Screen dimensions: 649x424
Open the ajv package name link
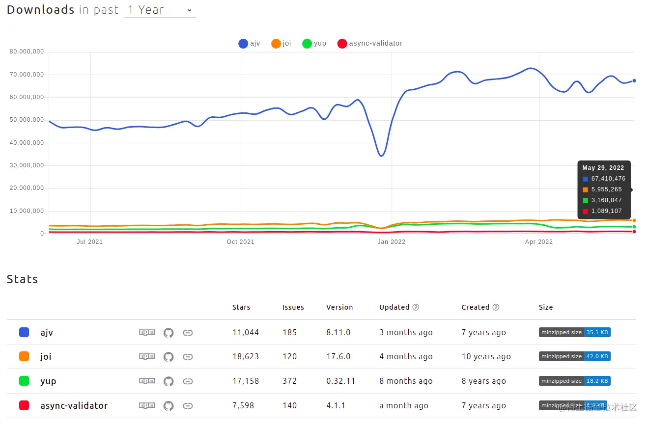click(x=47, y=333)
